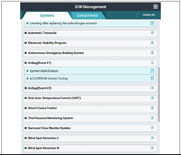
Task: Select the Blind Spot Detection-L label
Action: pyautogui.click(x=44, y=138)
